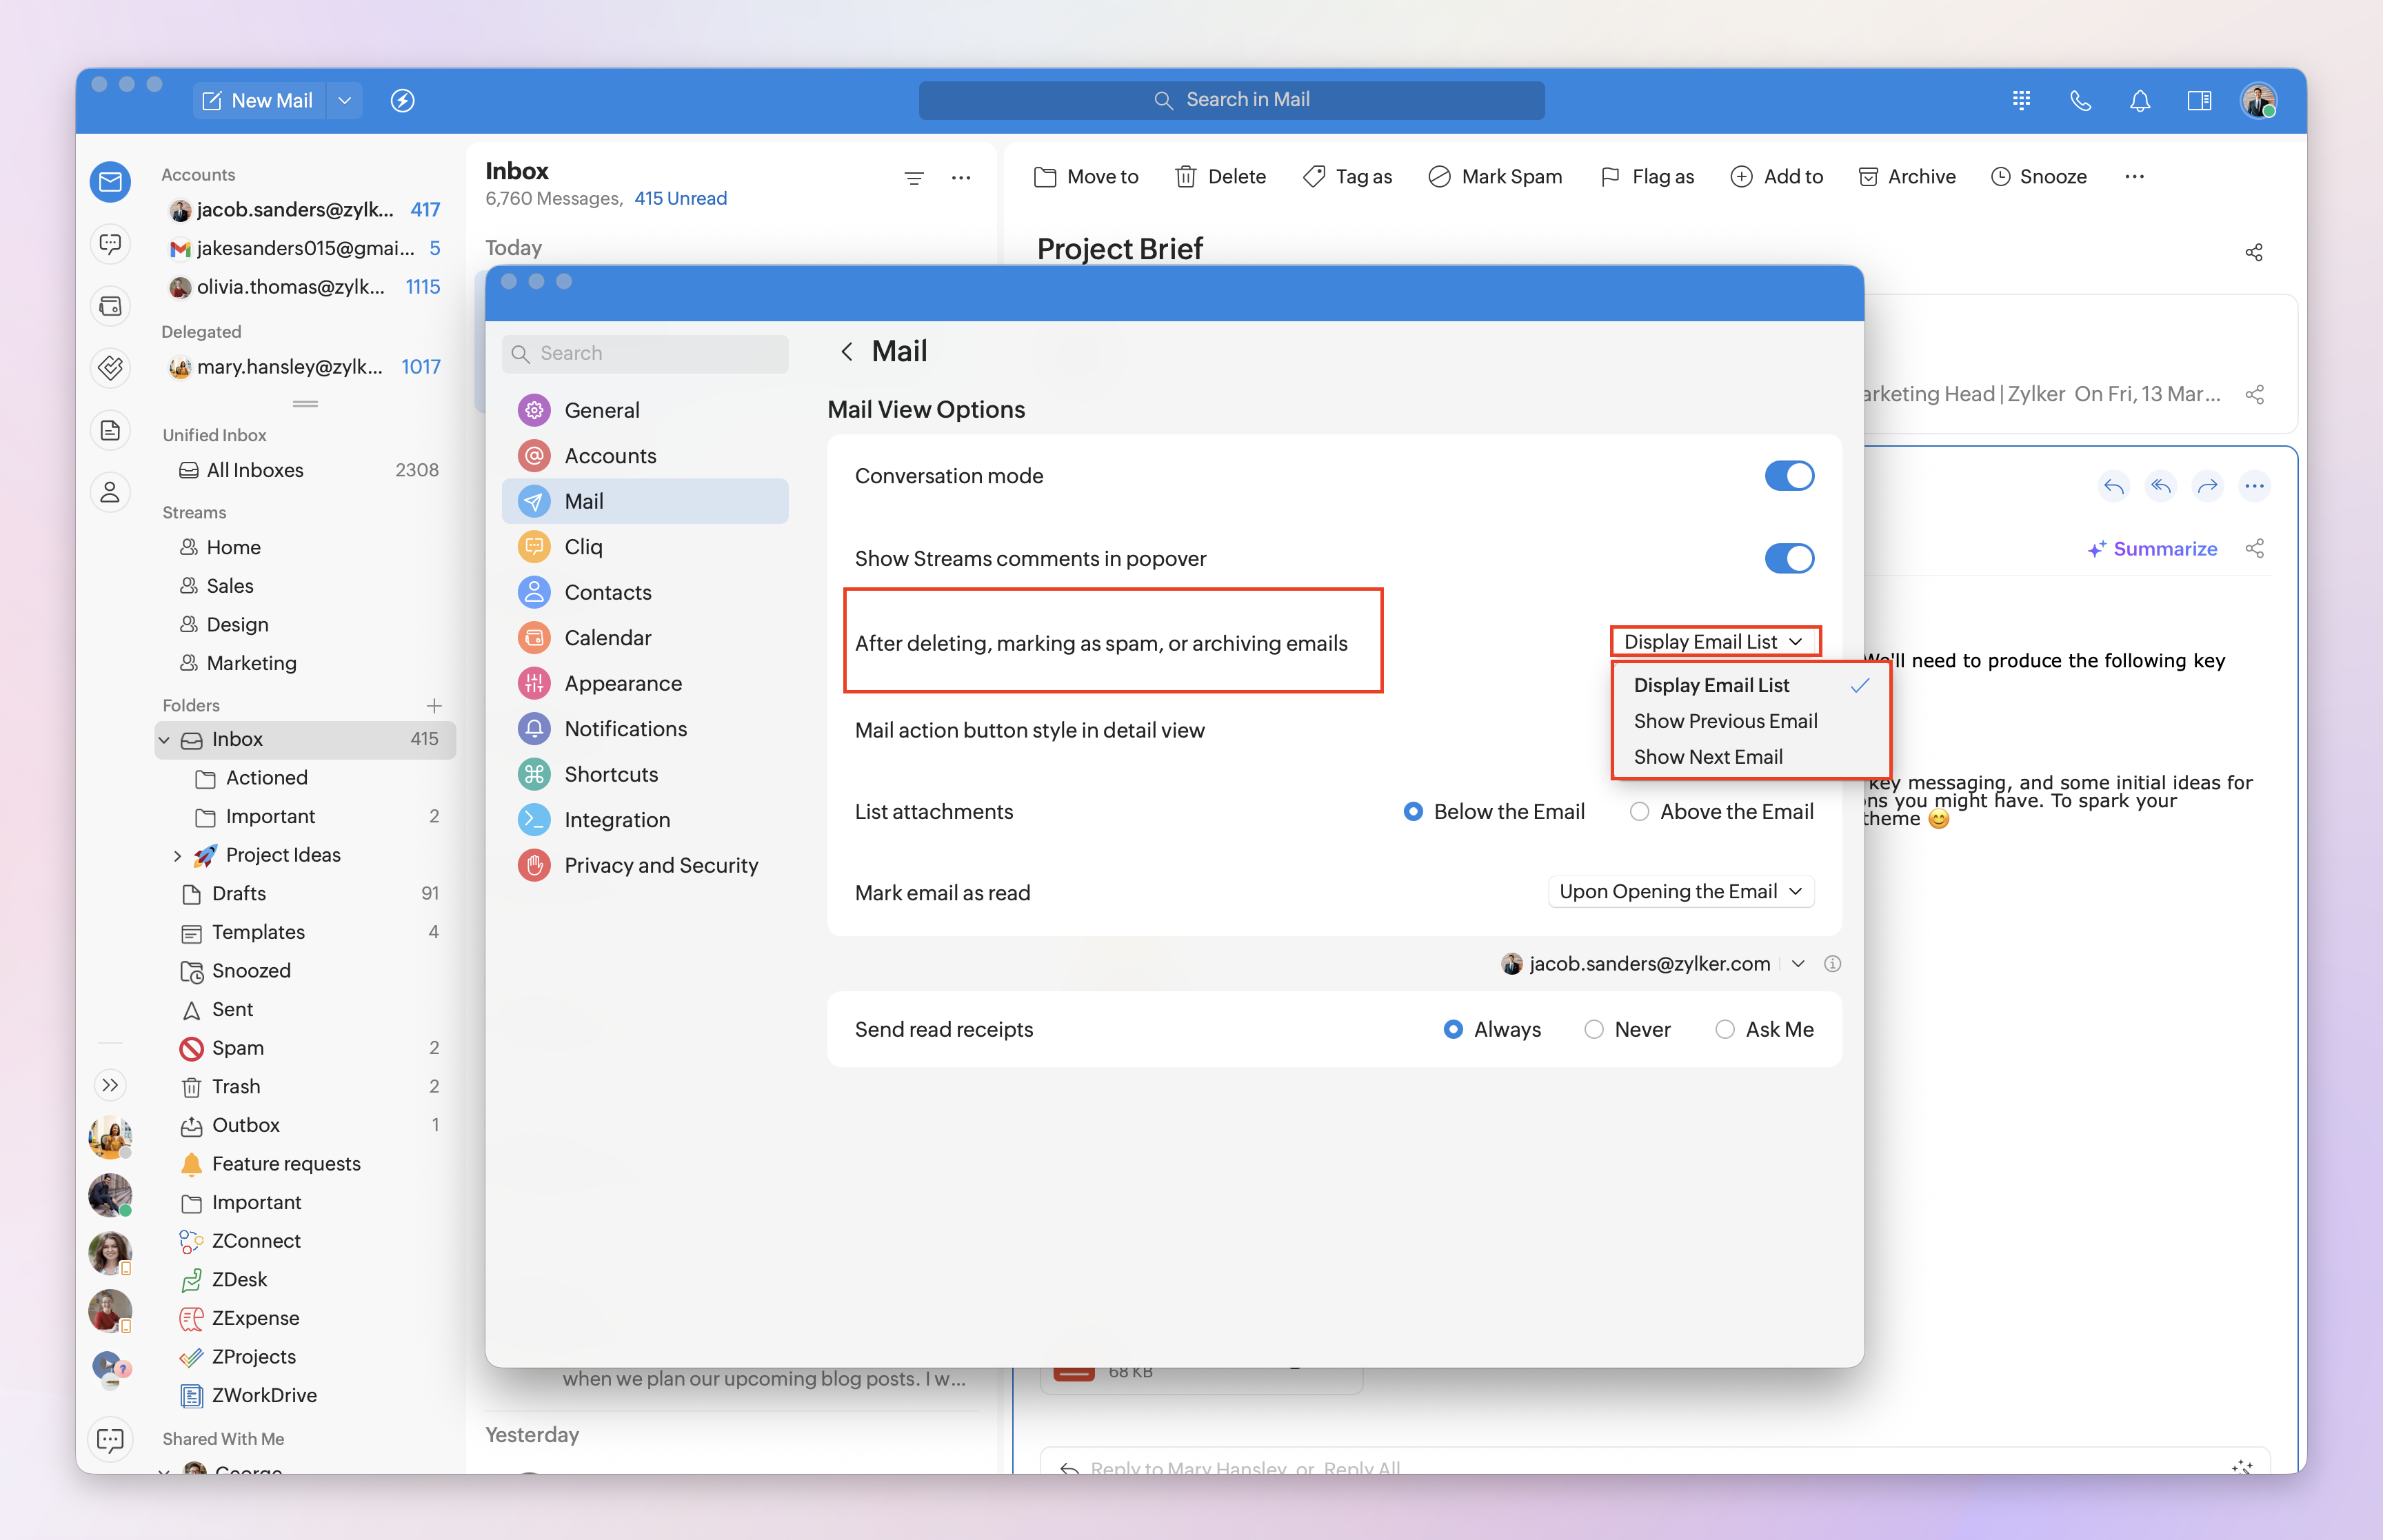Open New Mail dropdown arrow
Screen dimensions: 2383x1540
point(345,100)
